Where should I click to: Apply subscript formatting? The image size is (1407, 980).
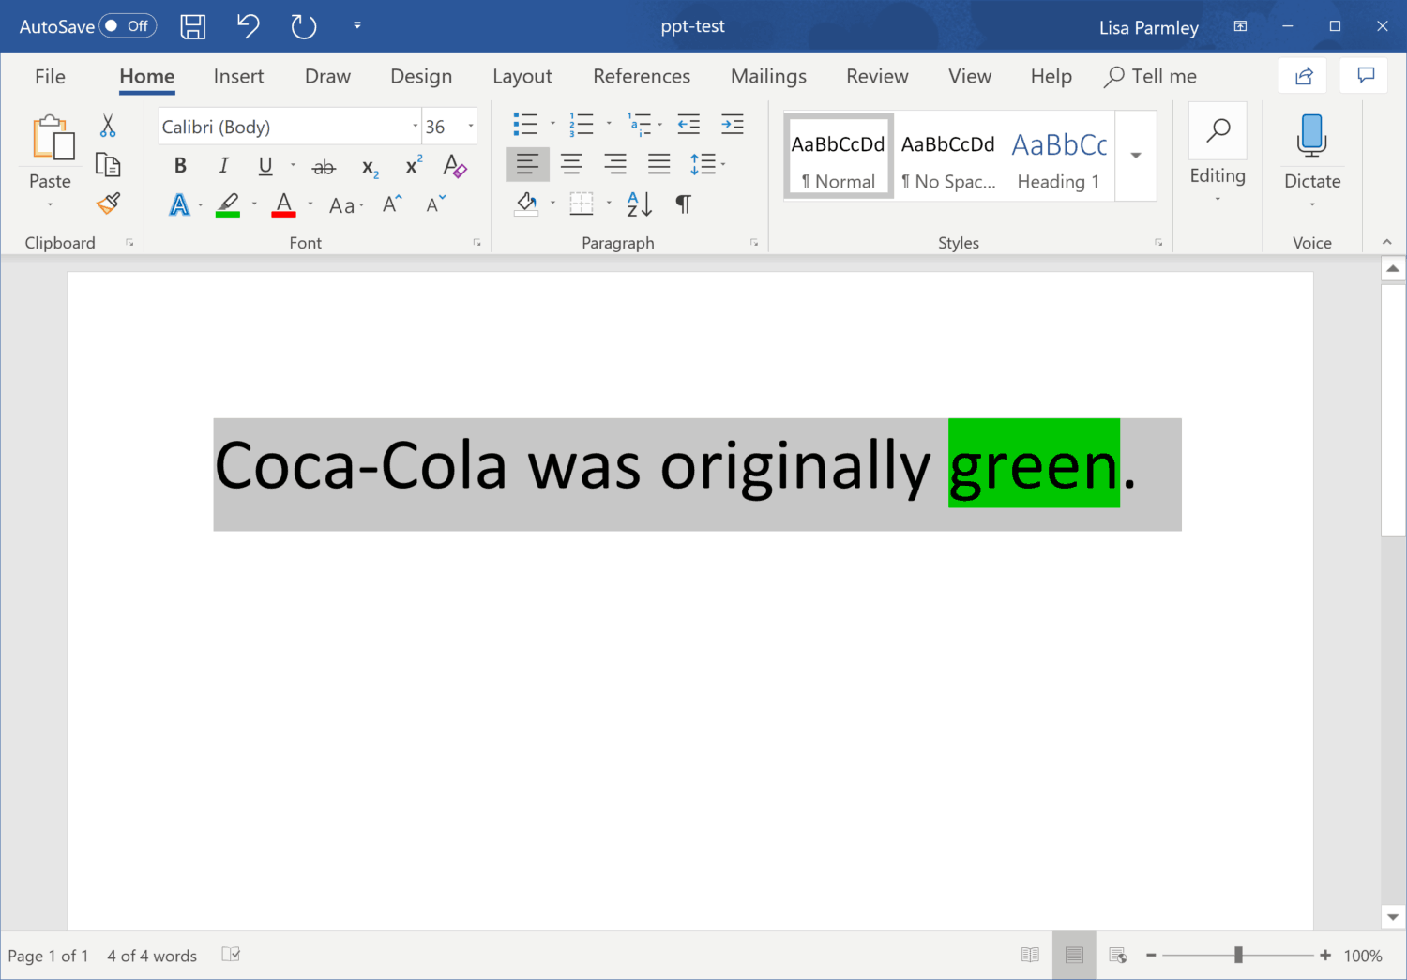371,168
